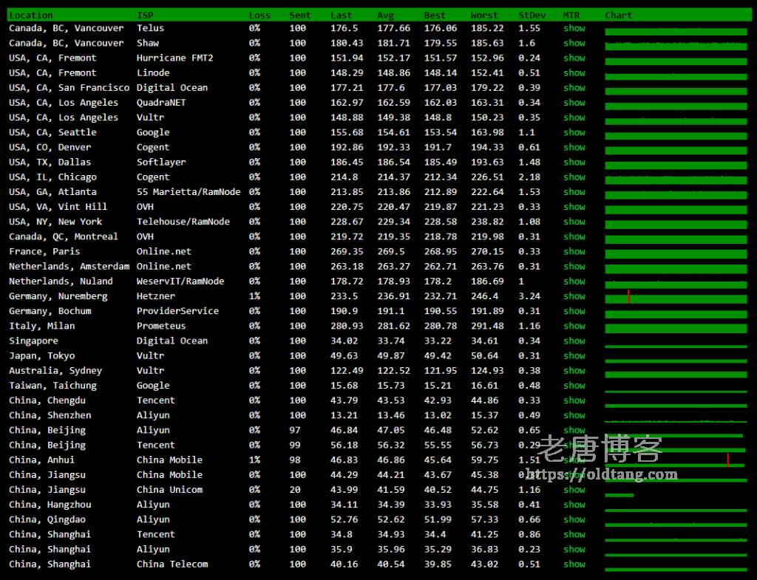Open show link for Montreal OVH row
757x580 pixels.
pyautogui.click(x=574, y=236)
